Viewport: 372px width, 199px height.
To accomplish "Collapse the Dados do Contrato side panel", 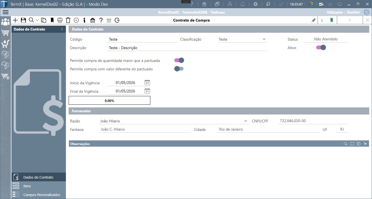I will (x=62, y=29).
